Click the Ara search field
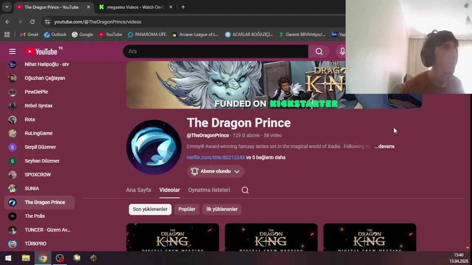Image resolution: width=472 pixels, height=265 pixels. [x=216, y=52]
